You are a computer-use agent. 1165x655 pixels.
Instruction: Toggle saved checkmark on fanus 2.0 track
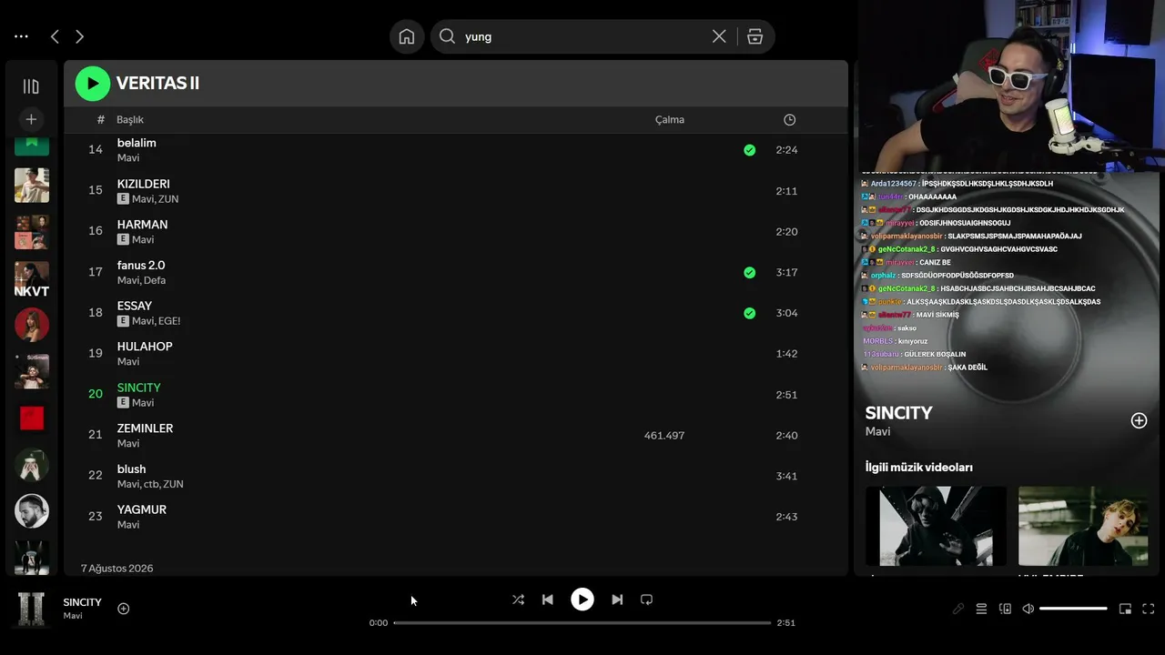[x=749, y=272]
